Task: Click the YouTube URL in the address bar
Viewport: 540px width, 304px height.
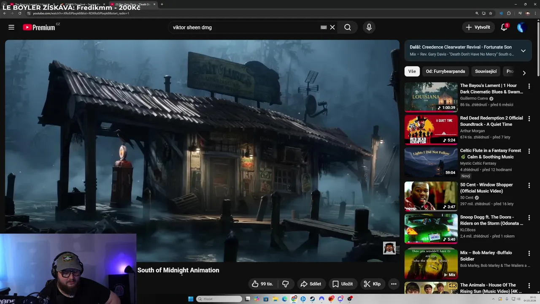Action: (81, 14)
